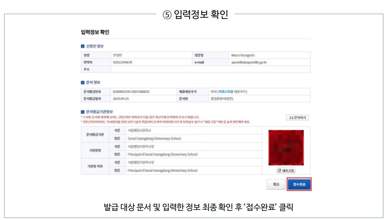The height and width of the screenshot is (220, 391).
Task: Click the blue arrow icon beside 문서 정보
Action: point(83,83)
